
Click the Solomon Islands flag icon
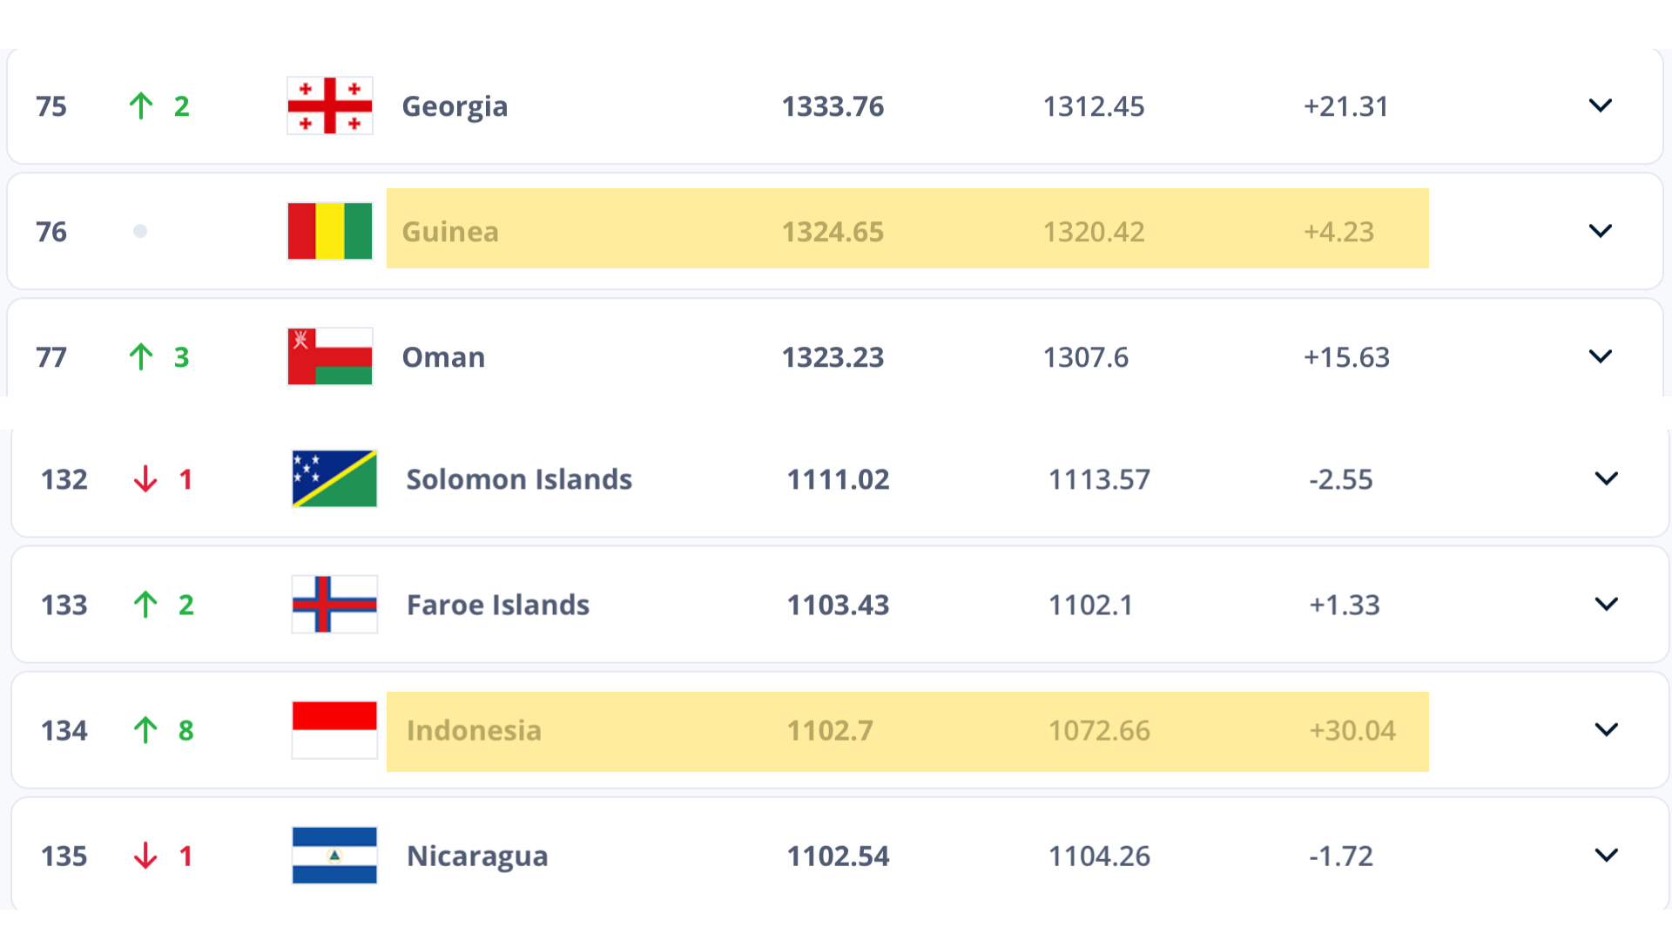coord(334,478)
